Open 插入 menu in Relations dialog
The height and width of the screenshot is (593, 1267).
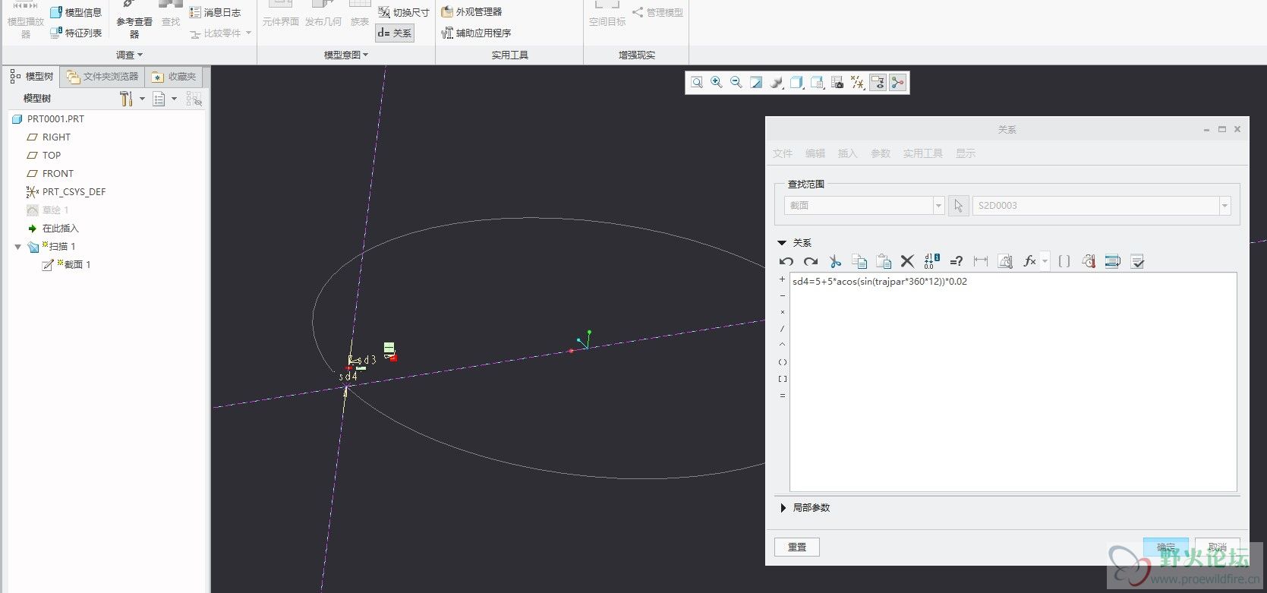847,153
